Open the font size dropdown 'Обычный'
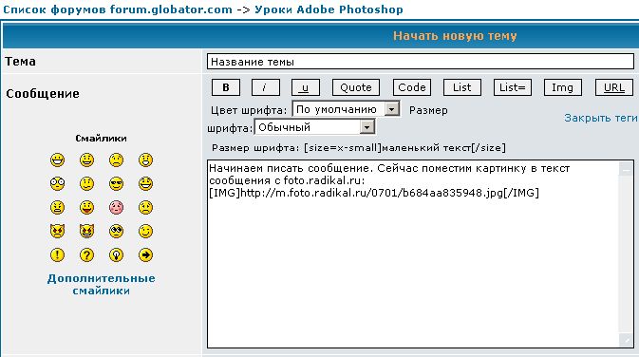 tap(314, 127)
